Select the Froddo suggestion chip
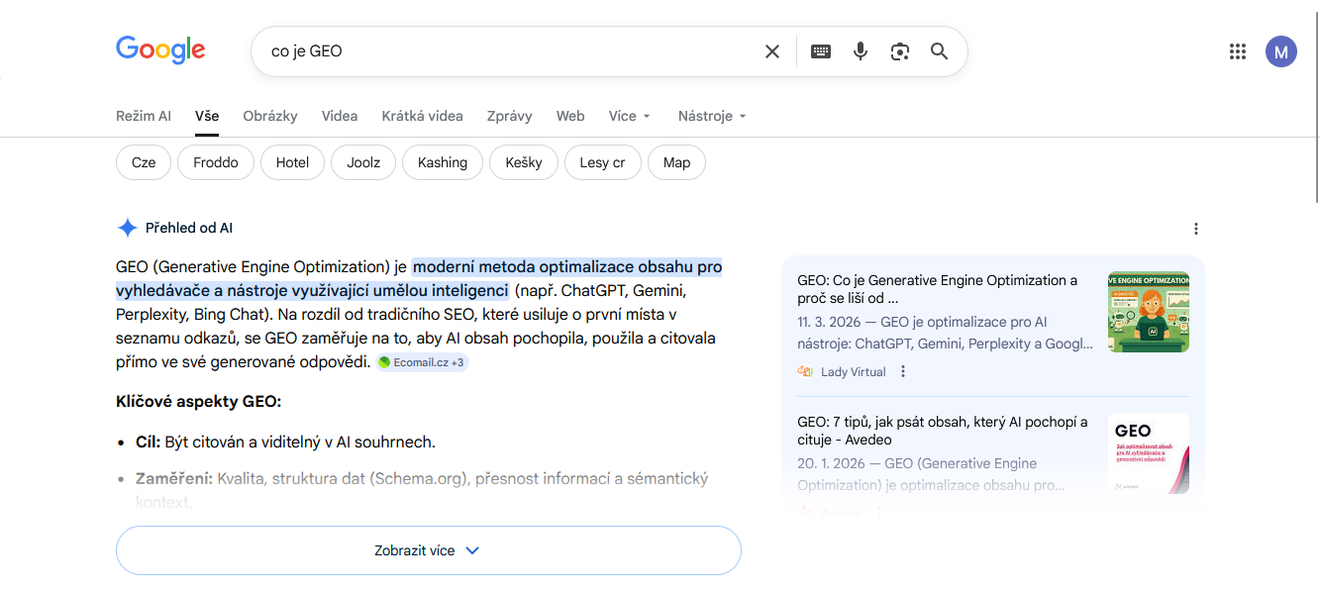1320x590 pixels. click(216, 162)
